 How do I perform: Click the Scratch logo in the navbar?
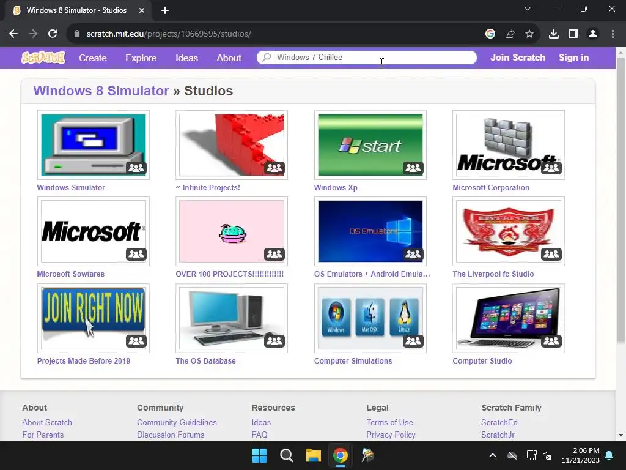[x=43, y=58]
